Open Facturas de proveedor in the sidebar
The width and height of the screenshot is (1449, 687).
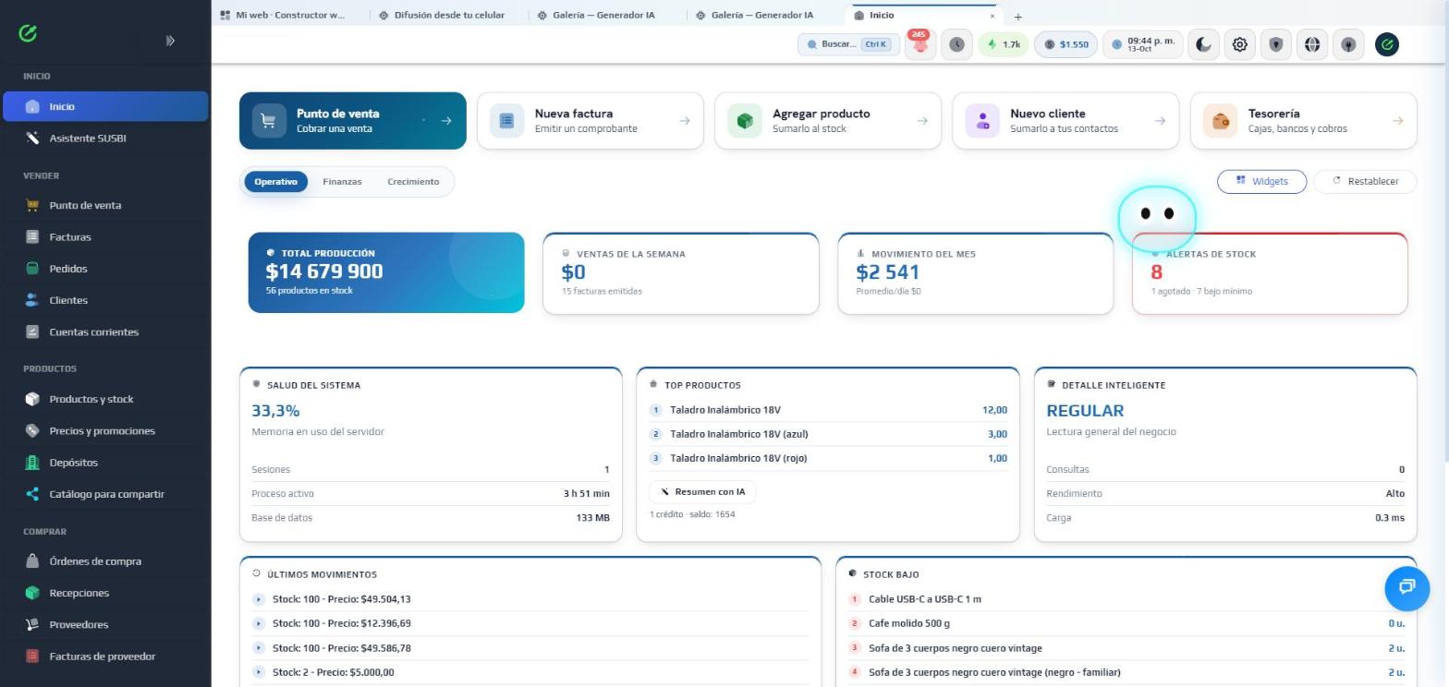point(105,657)
